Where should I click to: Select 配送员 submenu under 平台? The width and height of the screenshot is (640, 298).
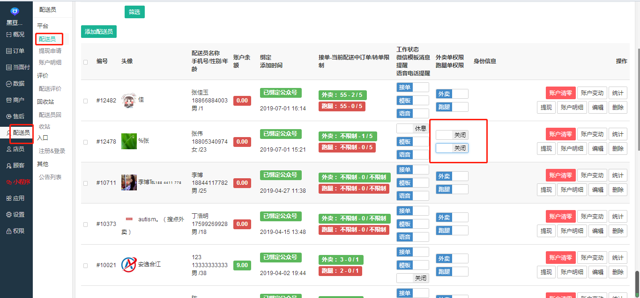(47, 39)
